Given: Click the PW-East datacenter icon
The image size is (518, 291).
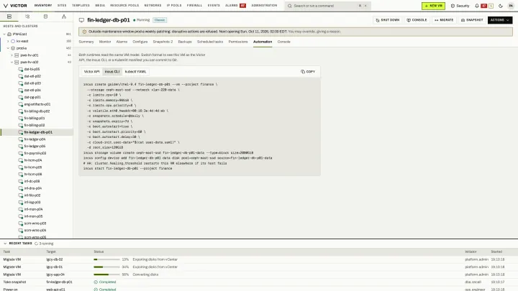Looking at the screenshot, I should (x=9, y=34).
